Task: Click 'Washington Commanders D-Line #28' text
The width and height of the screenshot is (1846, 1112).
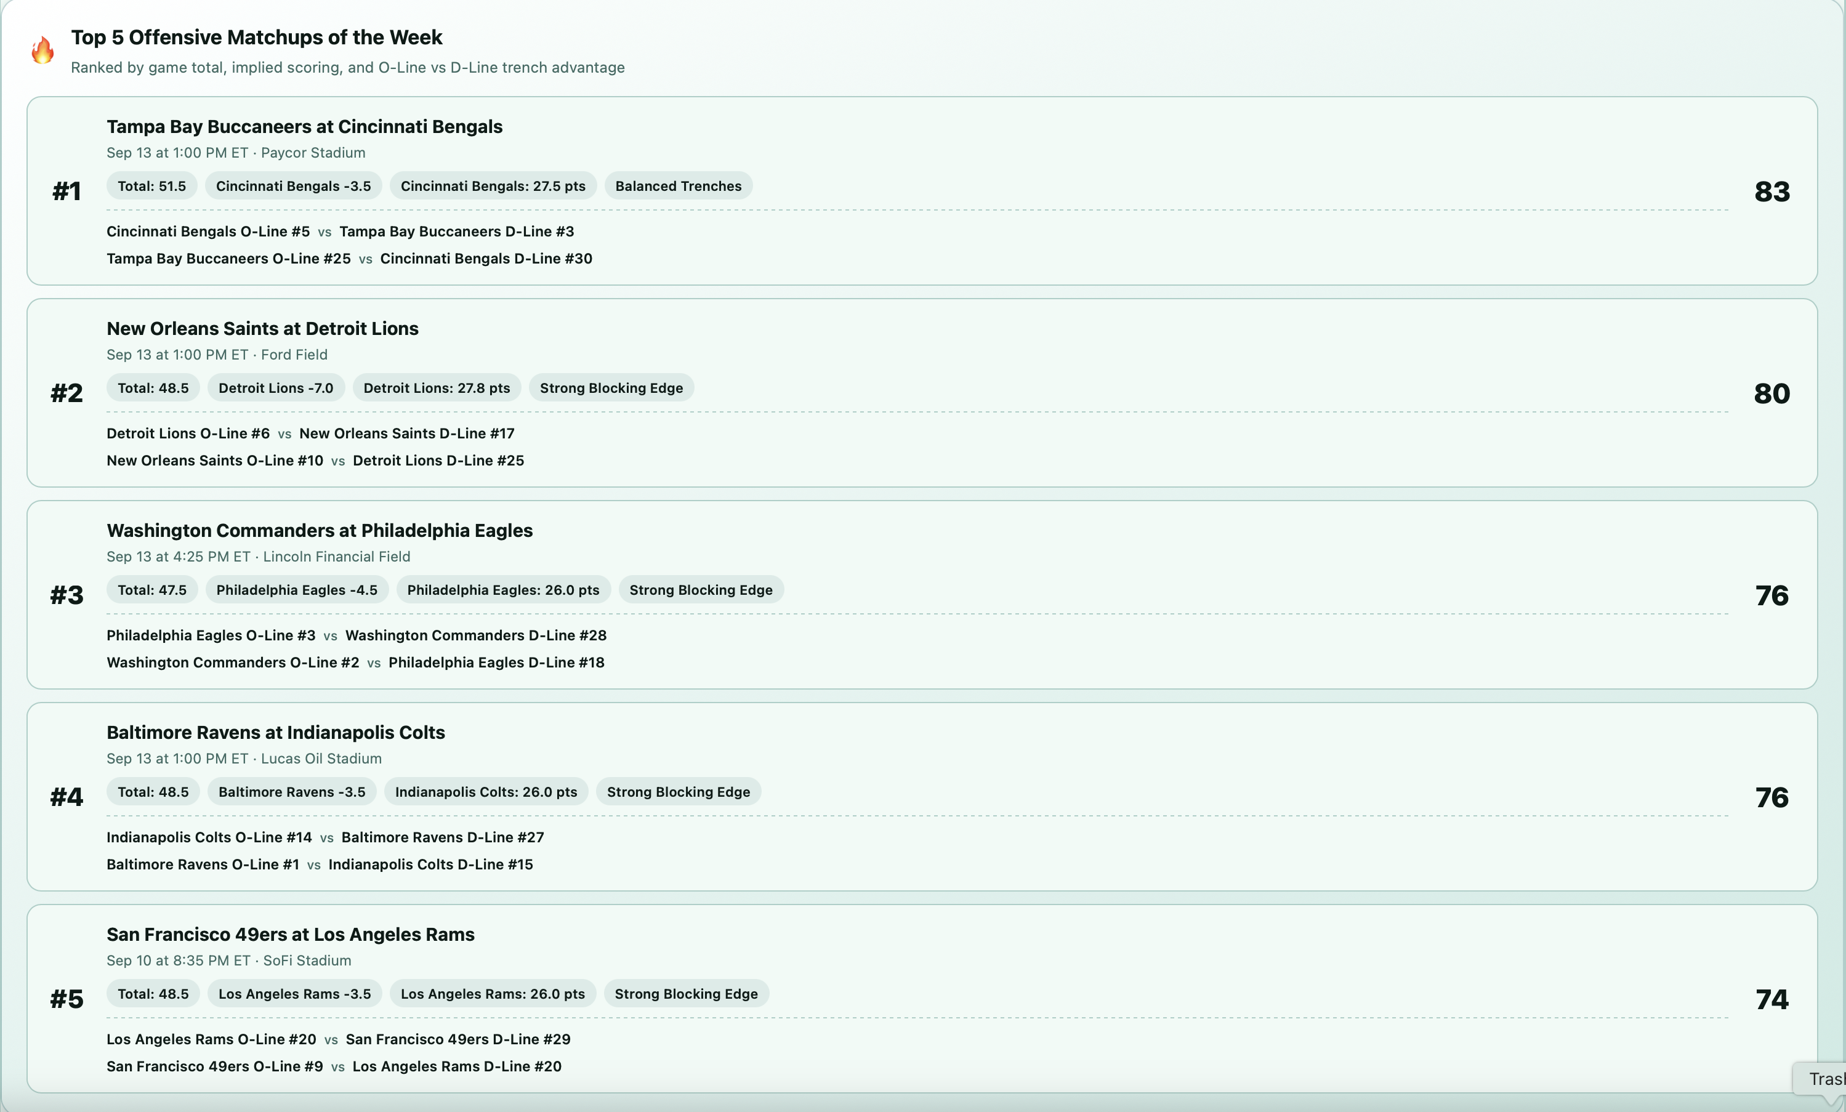Action: point(476,635)
